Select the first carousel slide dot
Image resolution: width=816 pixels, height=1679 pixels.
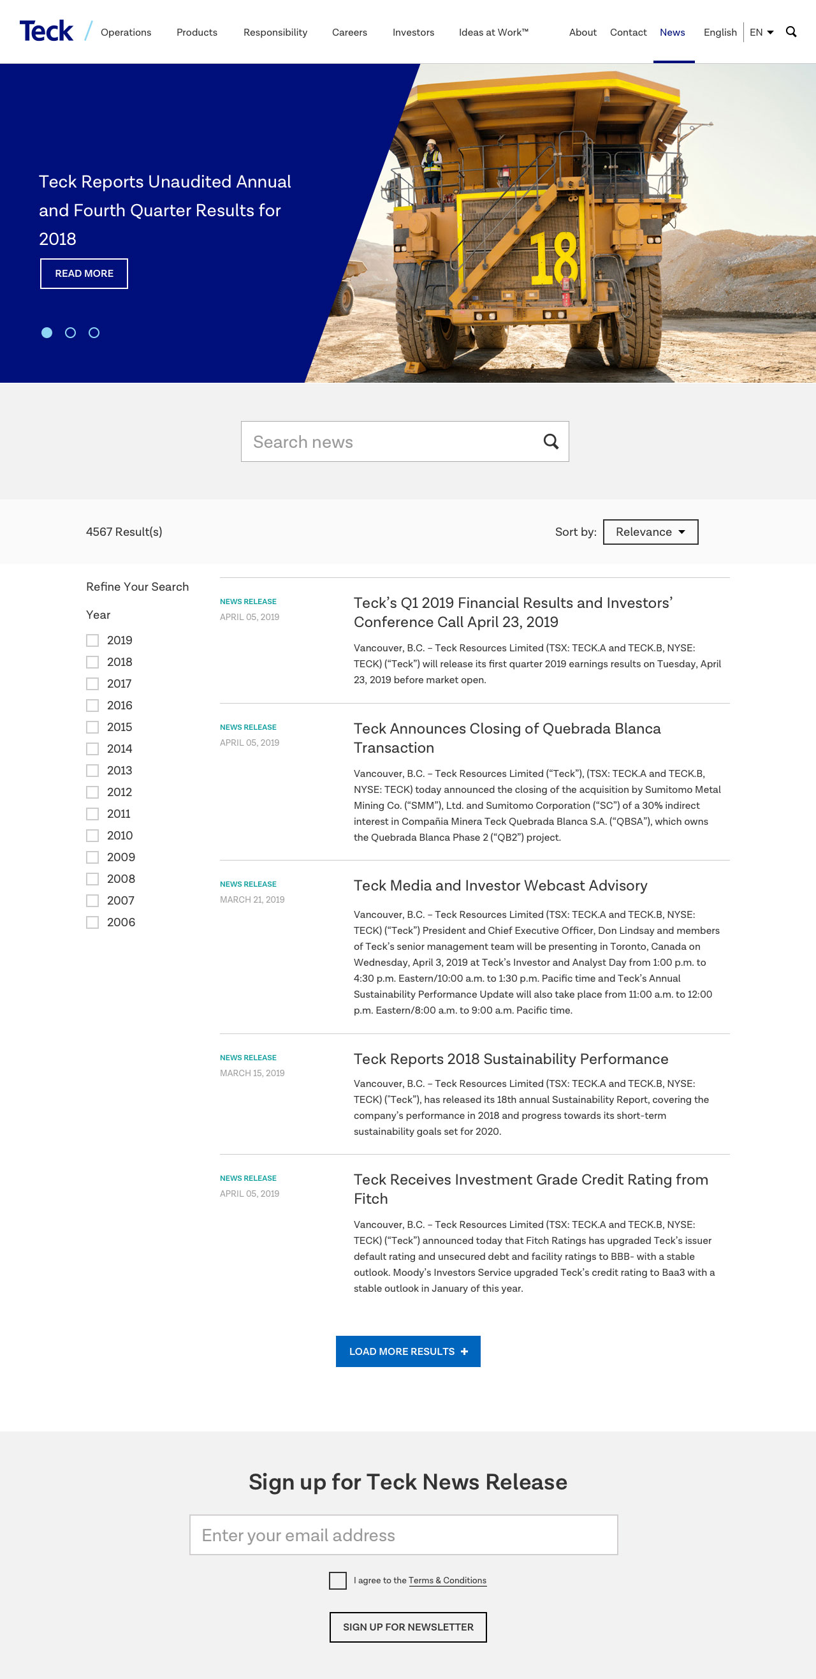[47, 333]
